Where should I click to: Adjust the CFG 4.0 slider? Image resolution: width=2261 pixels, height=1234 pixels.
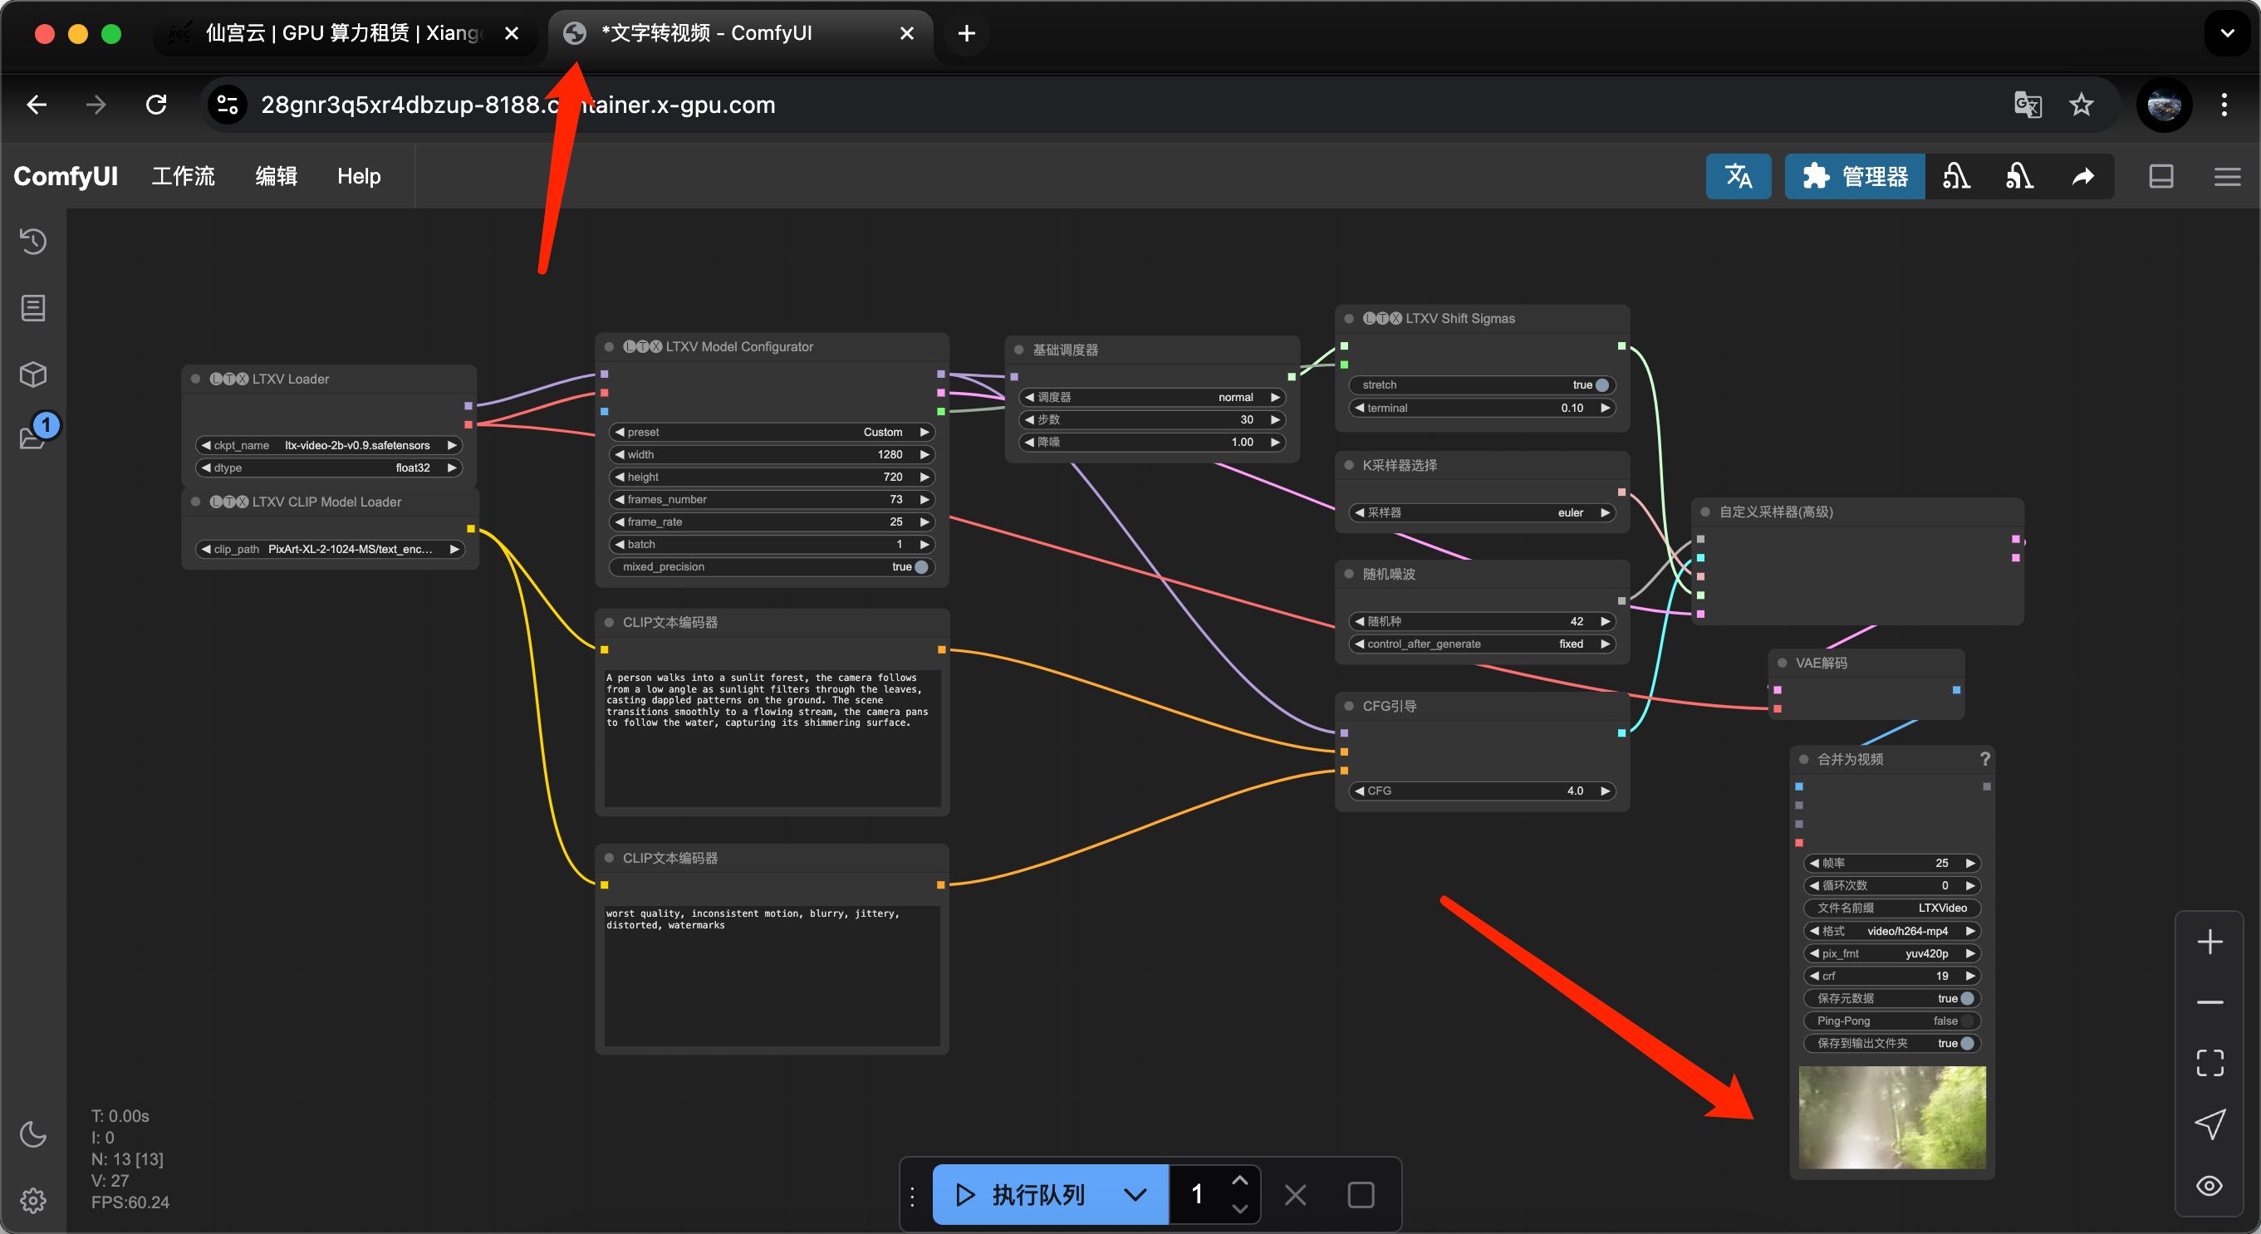(1482, 791)
